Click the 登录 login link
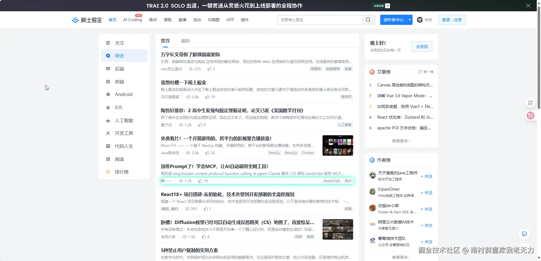This screenshot has height=261, width=541. point(446,20)
